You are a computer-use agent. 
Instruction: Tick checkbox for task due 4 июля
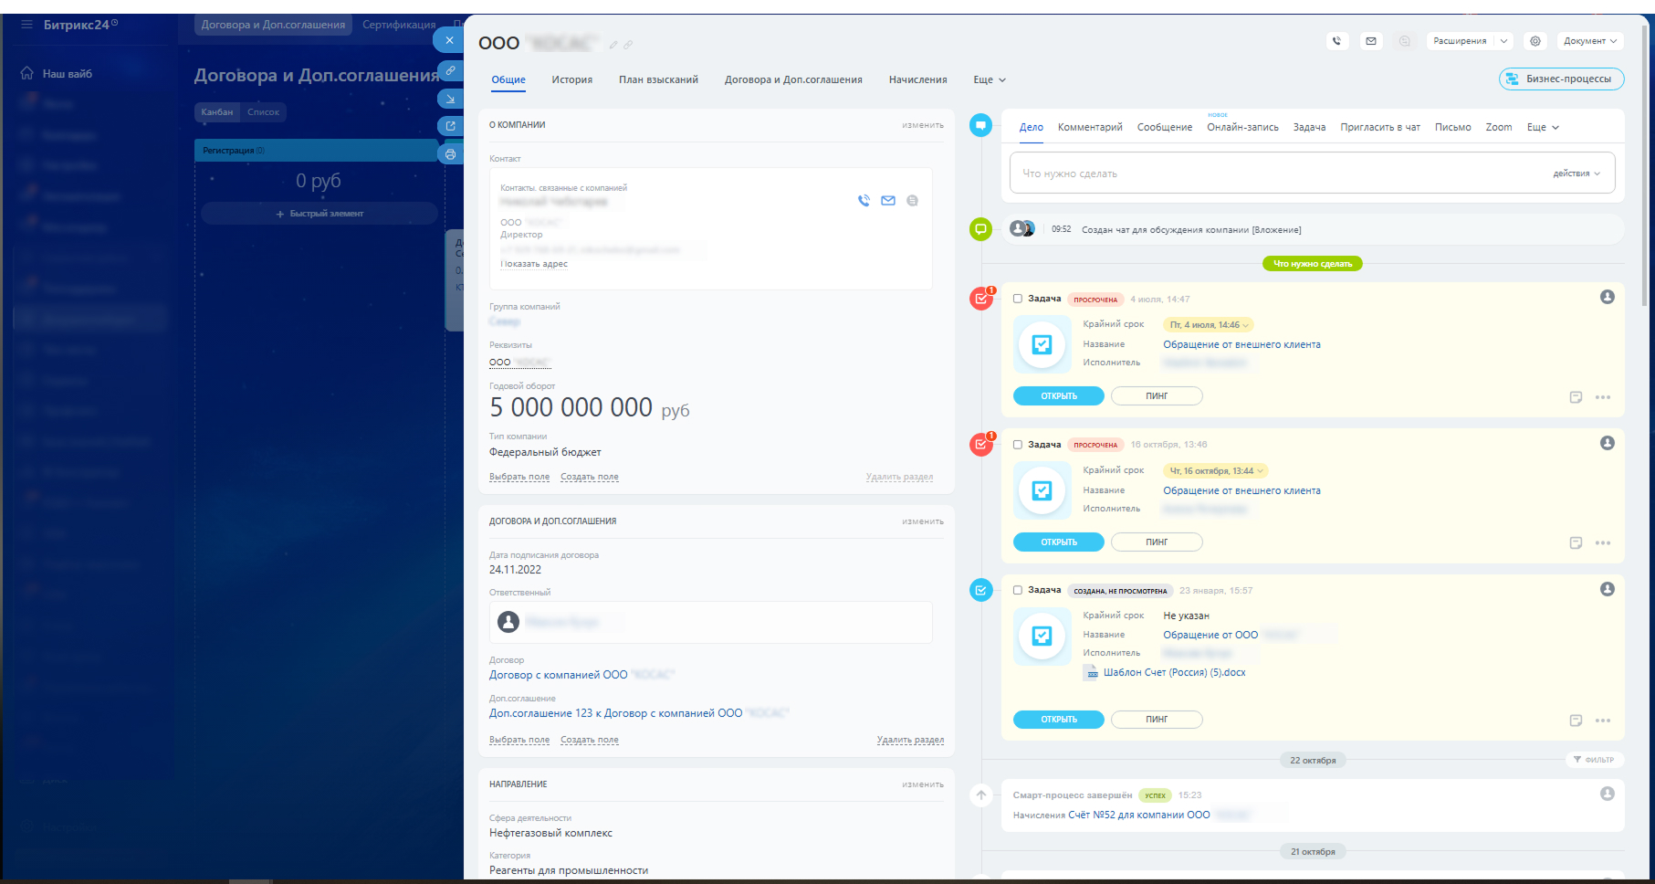point(1018,299)
